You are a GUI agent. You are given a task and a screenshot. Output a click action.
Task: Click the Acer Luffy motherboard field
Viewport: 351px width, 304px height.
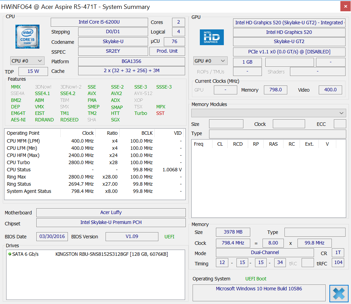point(111,212)
